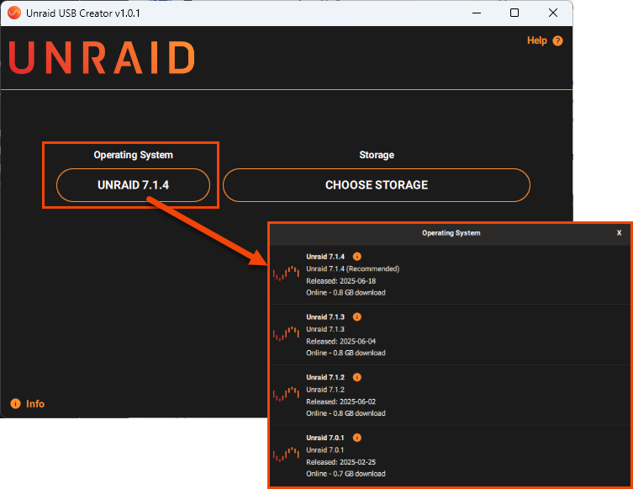Image resolution: width=633 pixels, height=489 pixels.
Task: Close the Operating System popup with X
Action: (619, 232)
